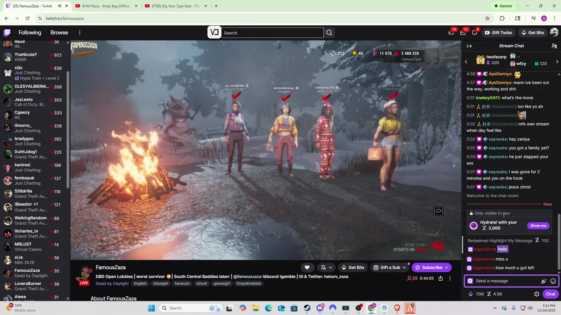Image resolution: width=561 pixels, height=315 pixels.
Task: Open a new browser tab
Action: click(216, 6)
